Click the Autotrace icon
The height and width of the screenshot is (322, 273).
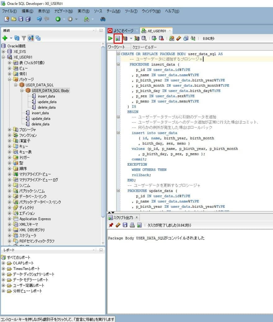[x=137, y=38]
